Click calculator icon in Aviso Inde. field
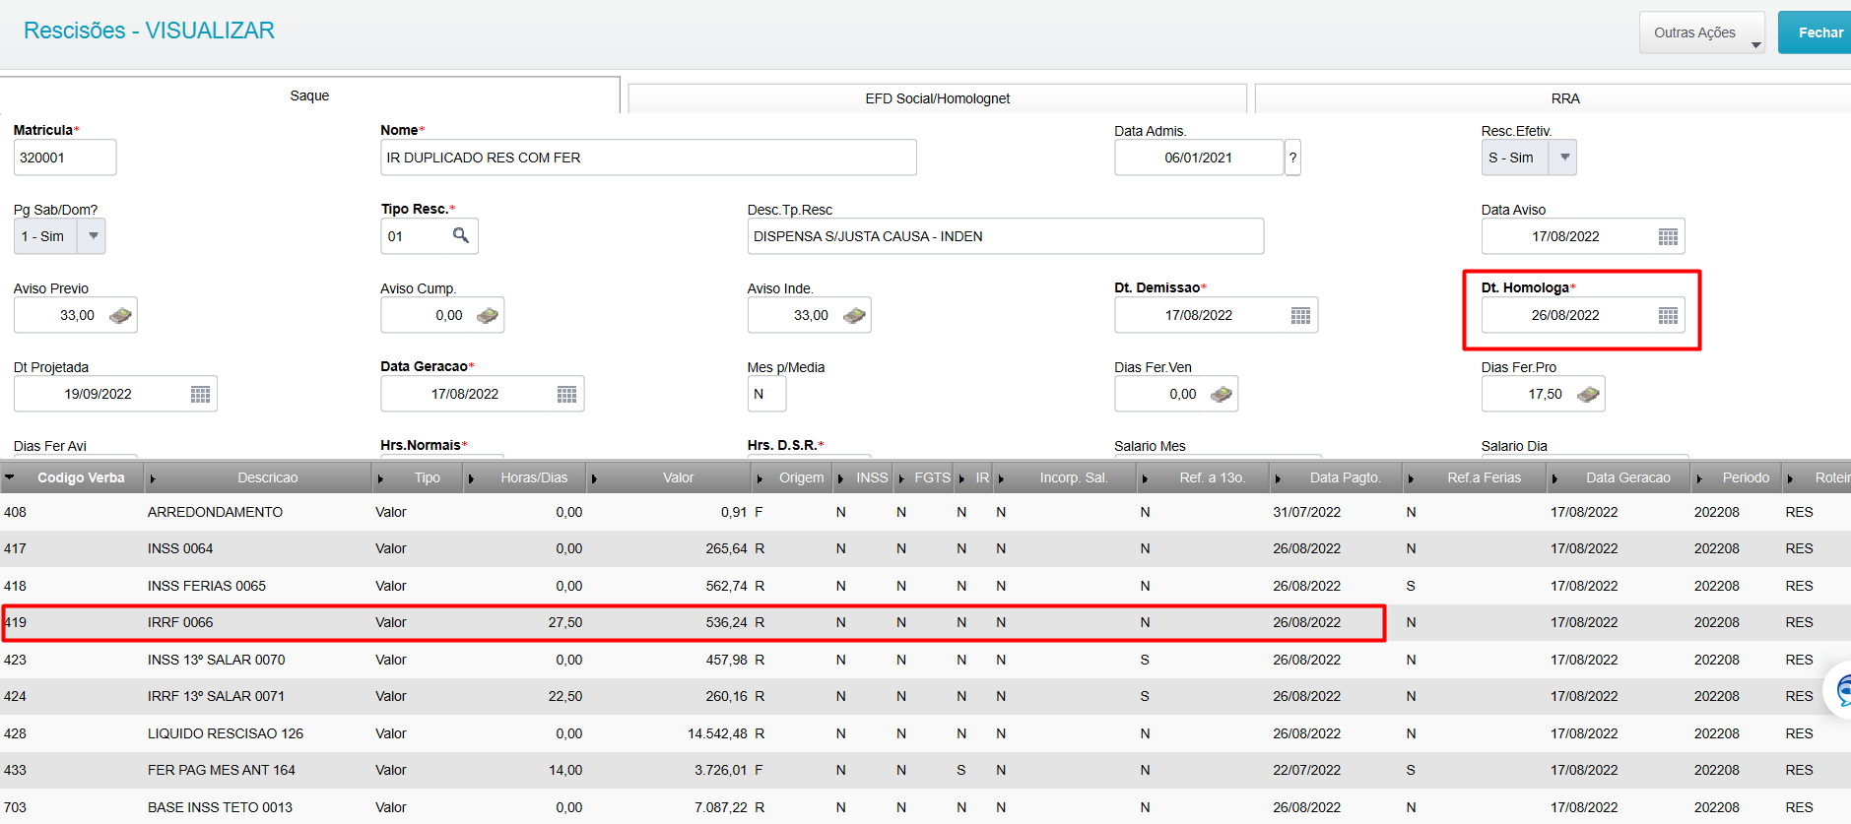The image size is (1851, 824). 854,315
